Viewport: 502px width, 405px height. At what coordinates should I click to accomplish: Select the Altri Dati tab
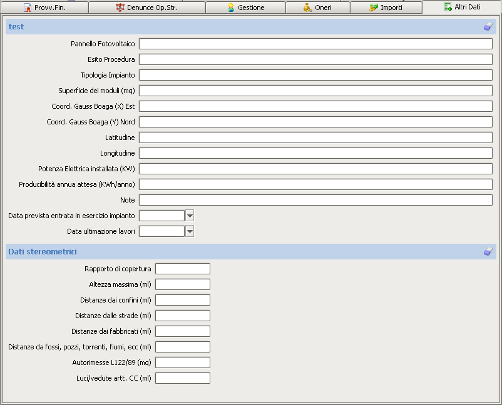462,7
